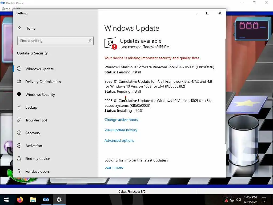
Task: Open the network tray icon
Action: point(232,200)
